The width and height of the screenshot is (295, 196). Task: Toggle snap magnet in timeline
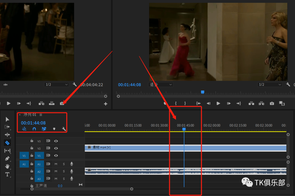[34, 129]
